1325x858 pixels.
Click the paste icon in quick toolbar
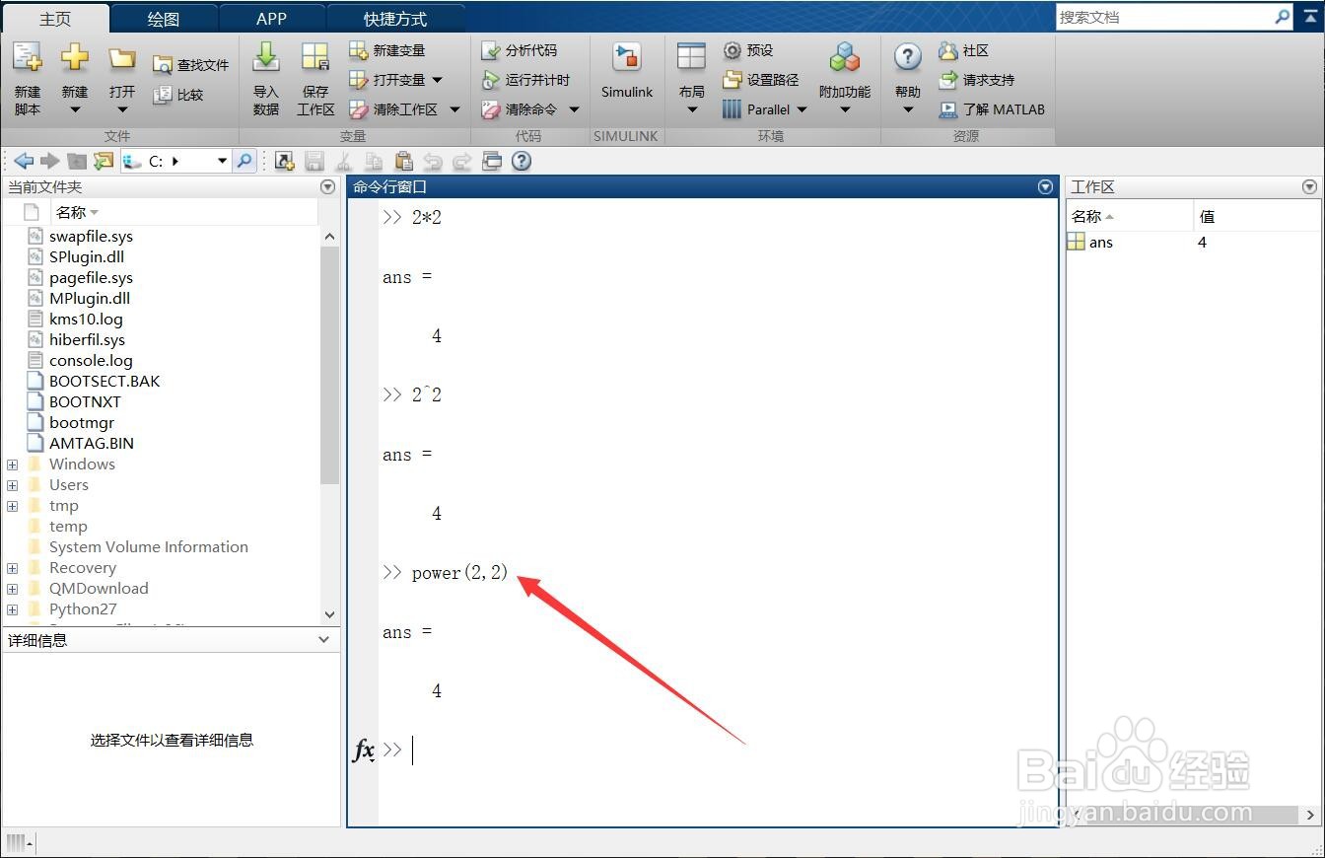click(x=403, y=161)
